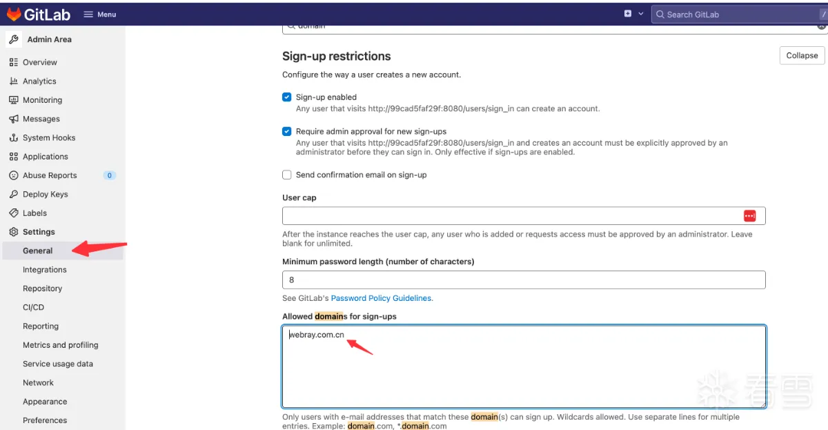Disable Require admin approval for new sign-ups

click(287, 131)
